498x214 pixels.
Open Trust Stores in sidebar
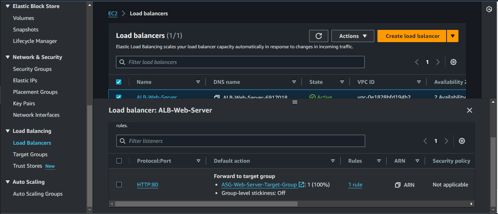[x=28, y=166]
